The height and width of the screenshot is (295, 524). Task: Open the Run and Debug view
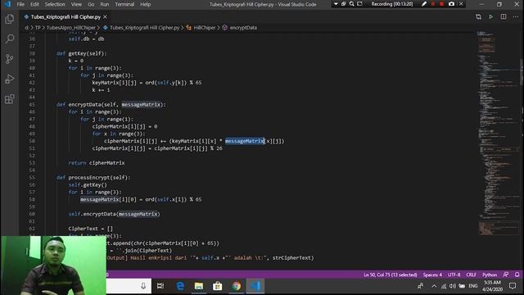point(9,79)
